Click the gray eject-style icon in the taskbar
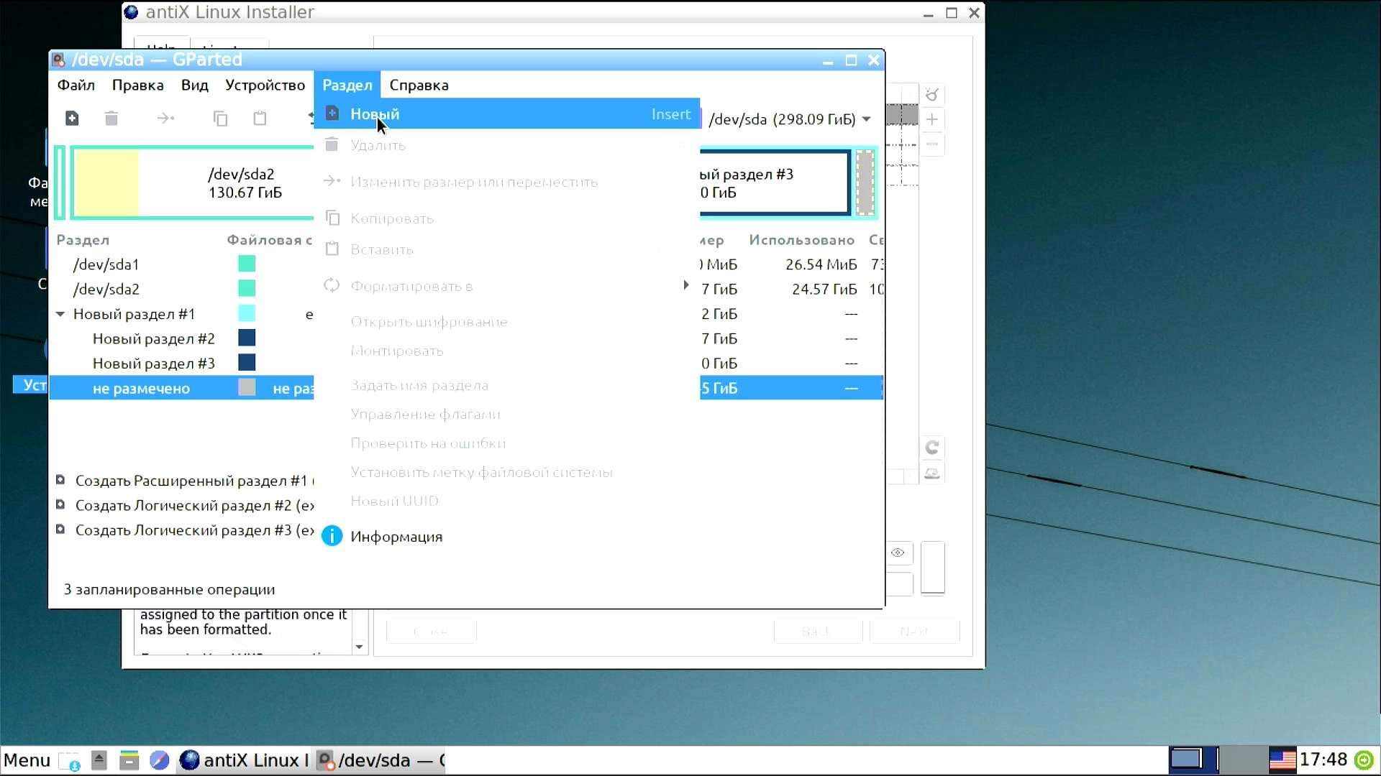This screenshot has height=776, width=1381. coord(99,760)
